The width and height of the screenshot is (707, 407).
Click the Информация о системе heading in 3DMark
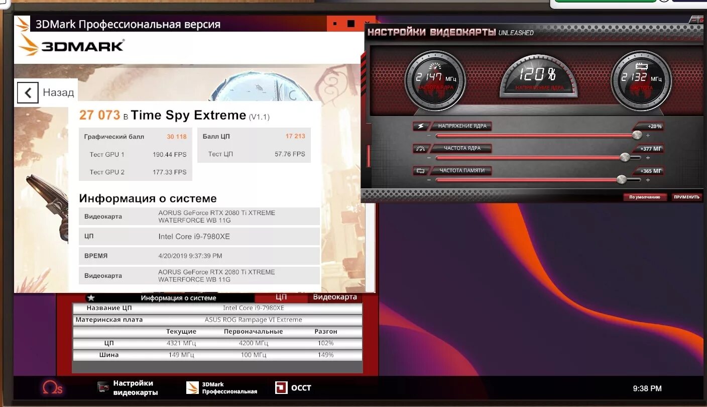tap(148, 198)
